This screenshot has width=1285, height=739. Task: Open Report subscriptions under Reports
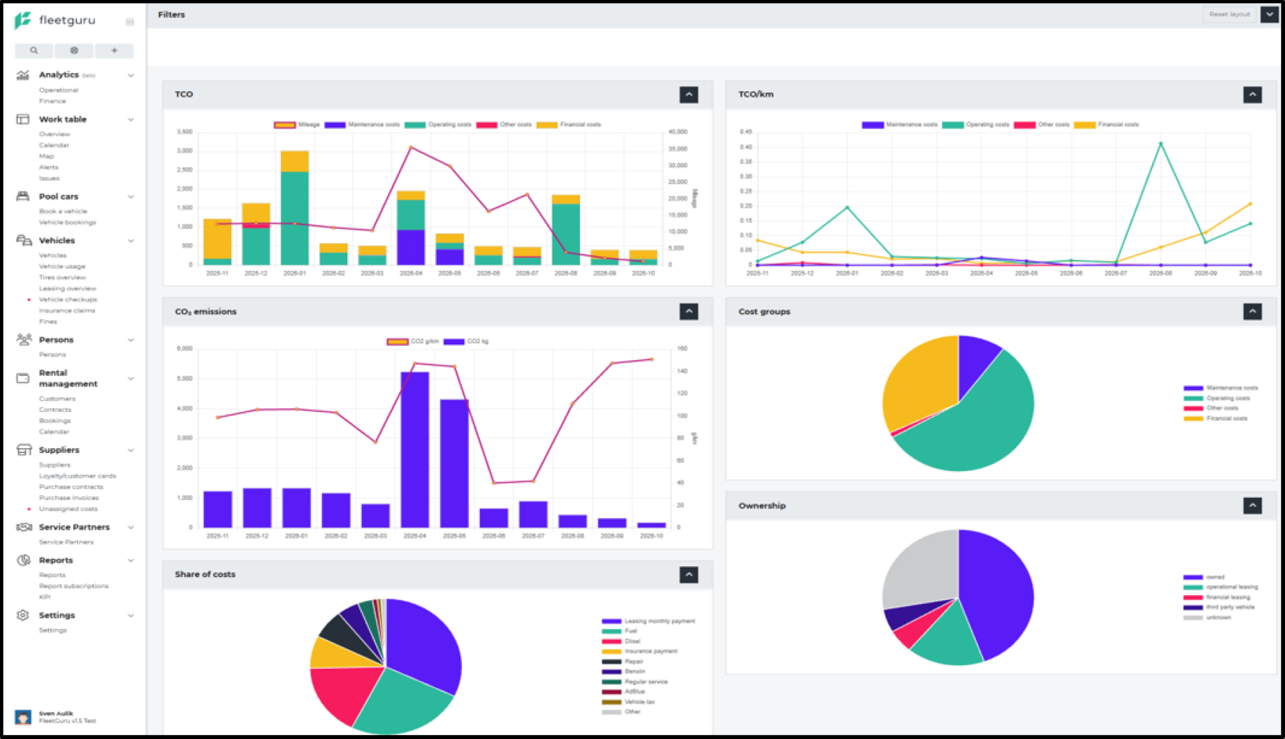pyautogui.click(x=74, y=586)
